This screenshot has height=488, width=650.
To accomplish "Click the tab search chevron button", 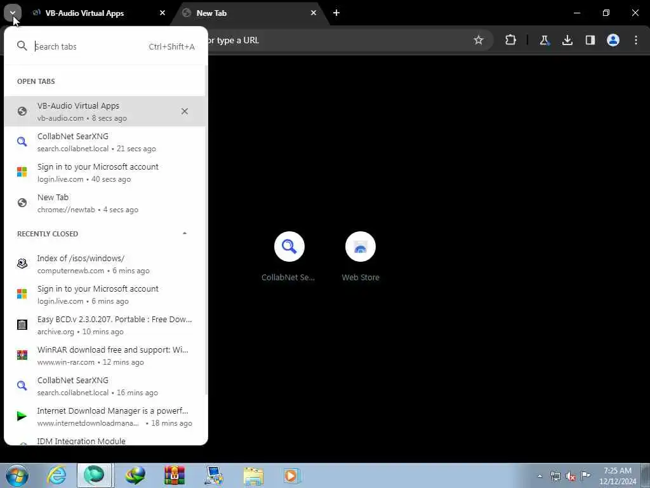I will (13, 13).
